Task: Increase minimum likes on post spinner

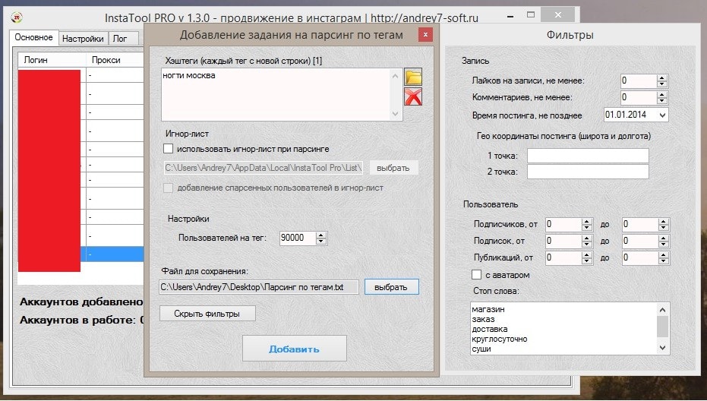Action: click(x=662, y=78)
